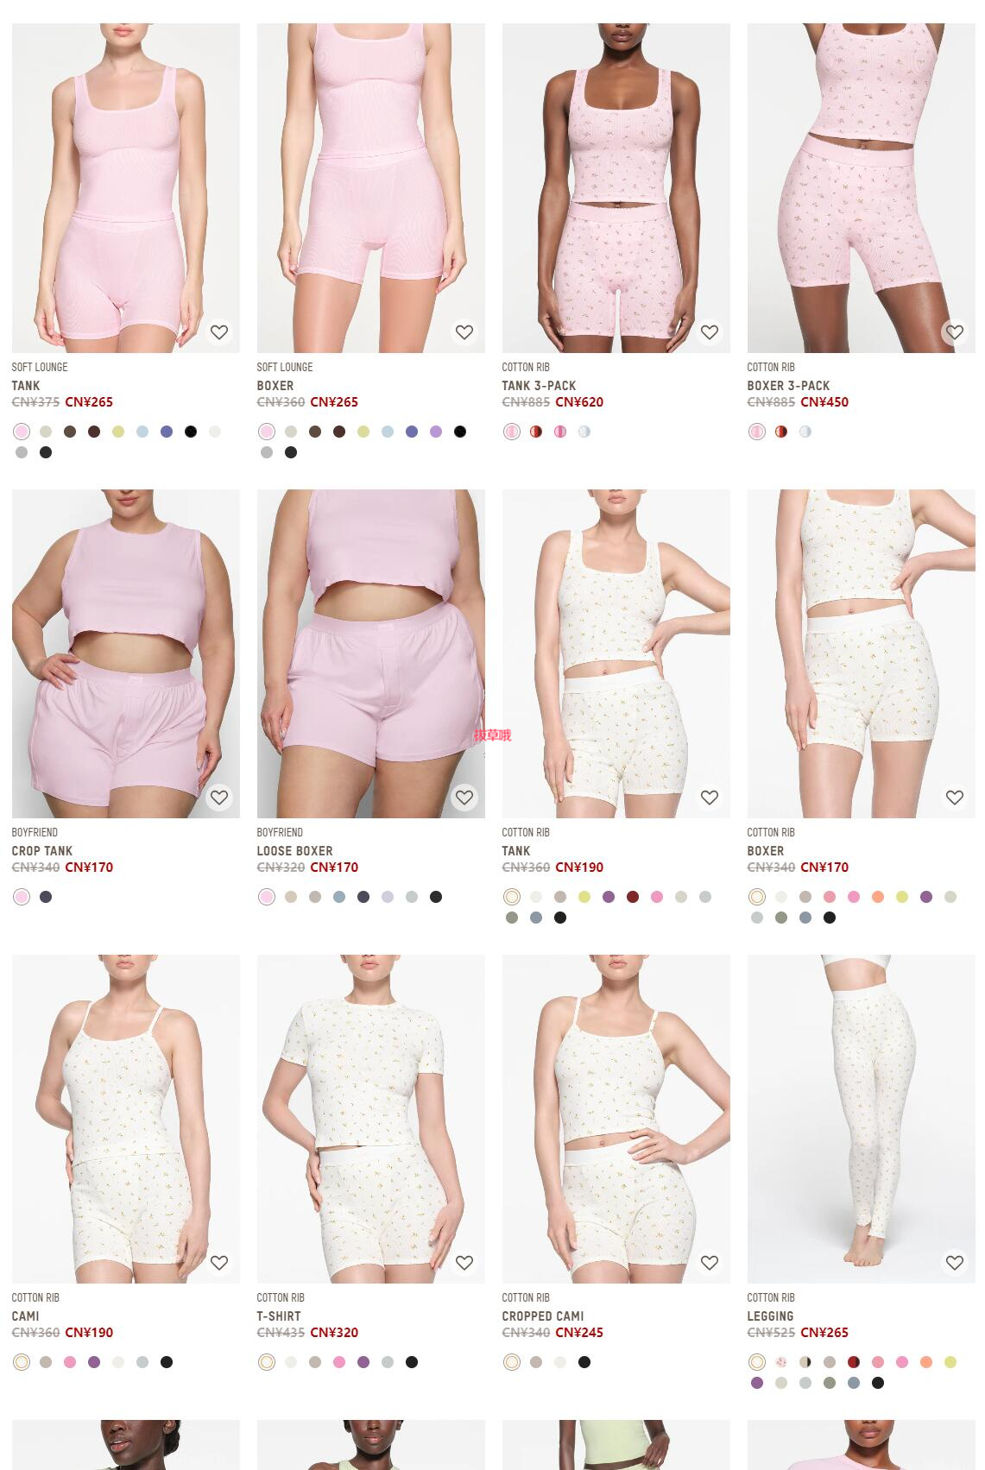This screenshot has height=1470, width=985.
Task: View the Cotton Rib T-Shirt product image
Action: pos(371,1119)
